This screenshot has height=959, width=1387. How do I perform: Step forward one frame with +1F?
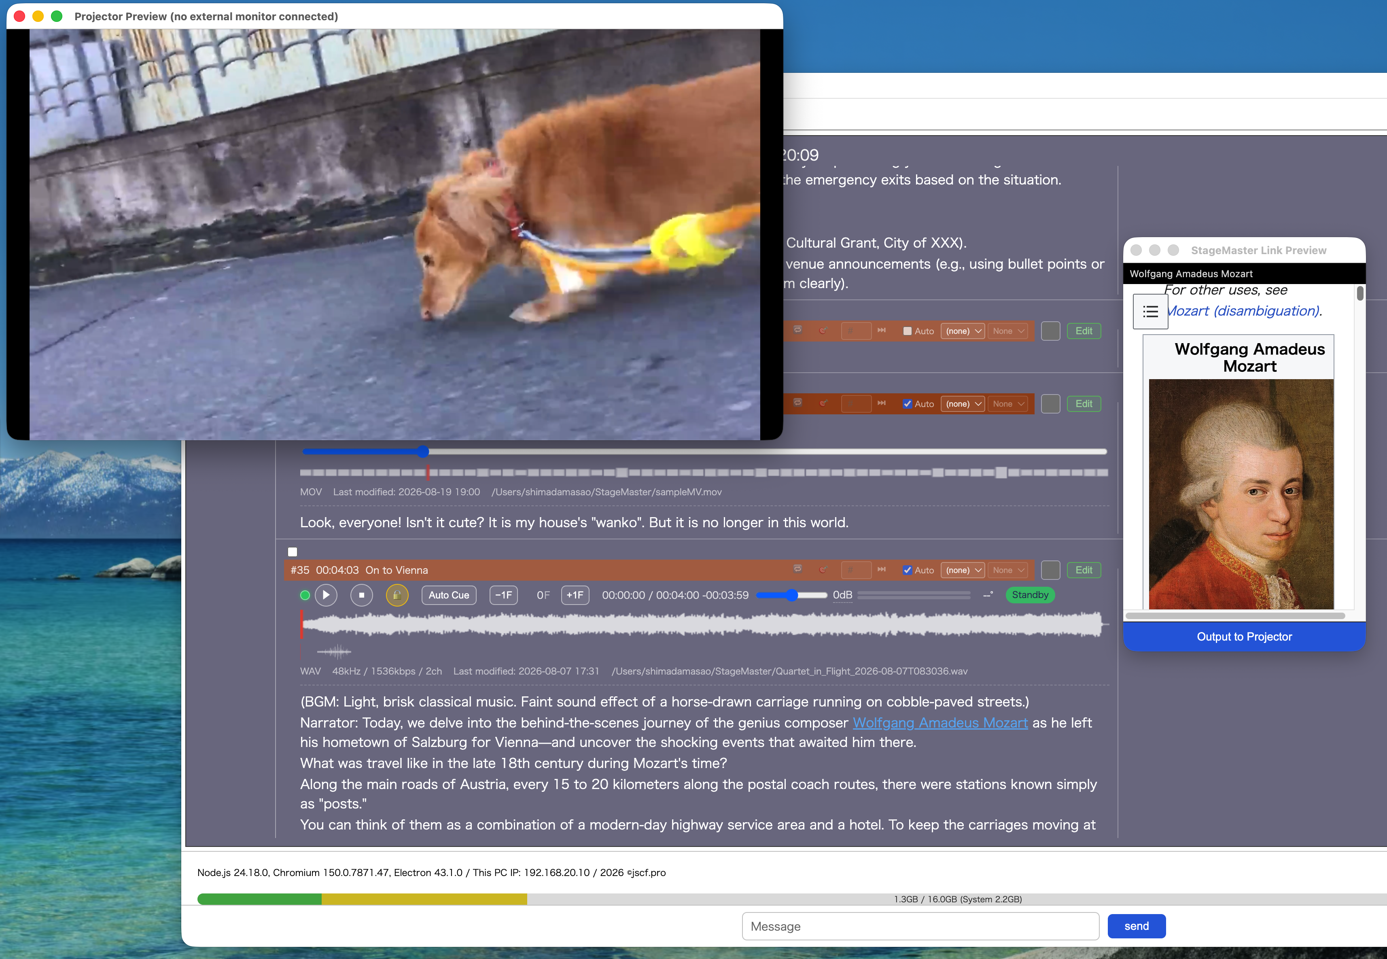click(x=575, y=595)
